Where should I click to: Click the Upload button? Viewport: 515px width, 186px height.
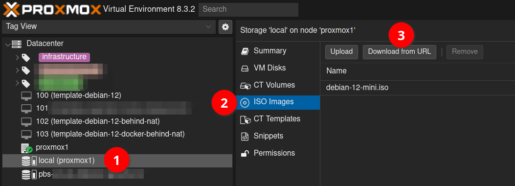coord(341,52)
